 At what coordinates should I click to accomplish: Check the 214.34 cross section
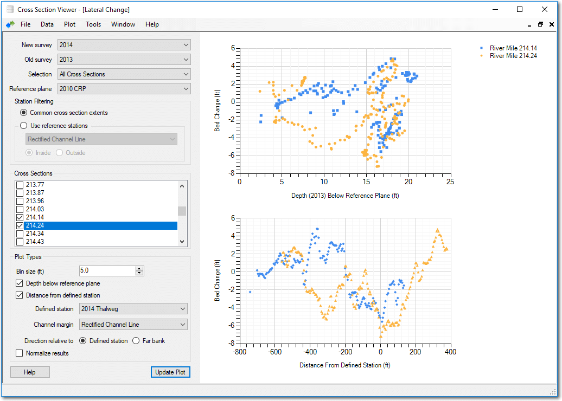pyautogui.click(x=20, y=234)
